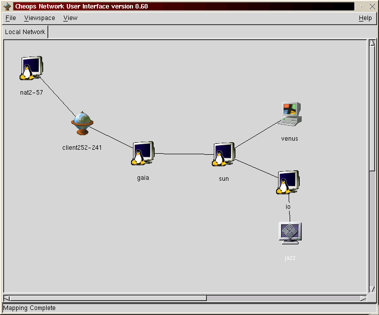
Task: Select the io Linux computer icon
Action: coord(288,182)
